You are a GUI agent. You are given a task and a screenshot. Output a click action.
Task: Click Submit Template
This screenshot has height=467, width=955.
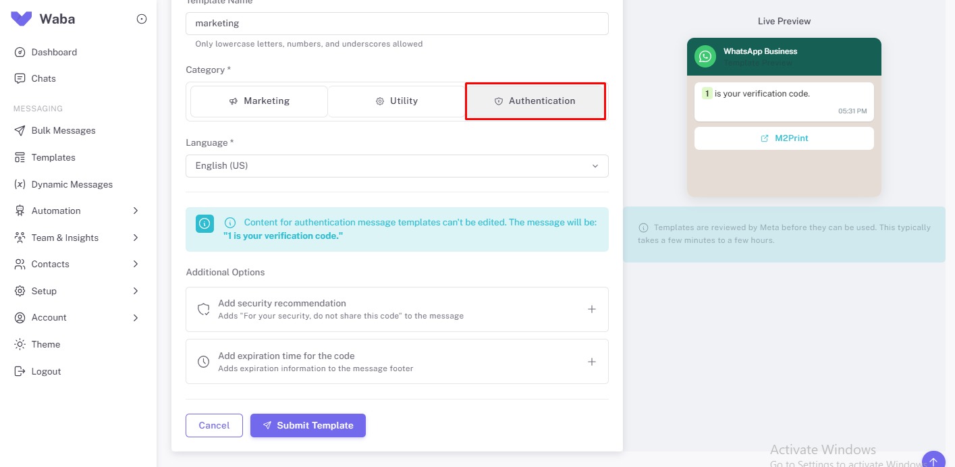[x=308, y=425]
